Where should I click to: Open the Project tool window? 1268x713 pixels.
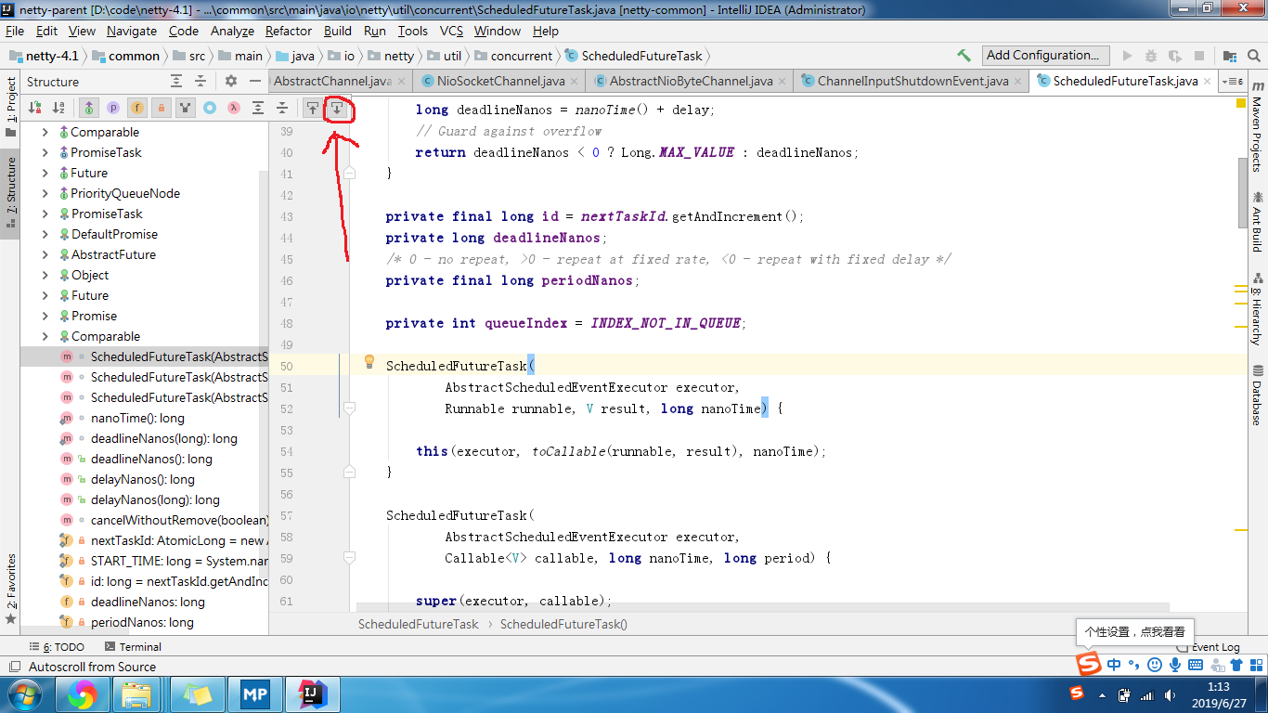10,107
